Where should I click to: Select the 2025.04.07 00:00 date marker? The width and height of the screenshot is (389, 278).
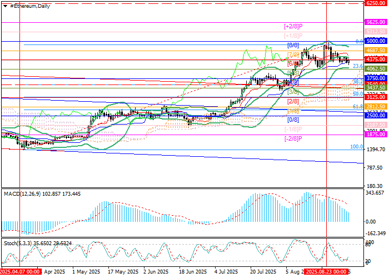coord(21,271)
